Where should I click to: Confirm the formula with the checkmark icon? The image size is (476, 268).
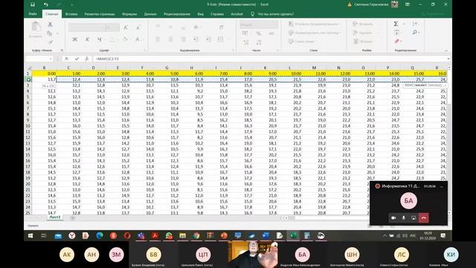coord(77,59)
